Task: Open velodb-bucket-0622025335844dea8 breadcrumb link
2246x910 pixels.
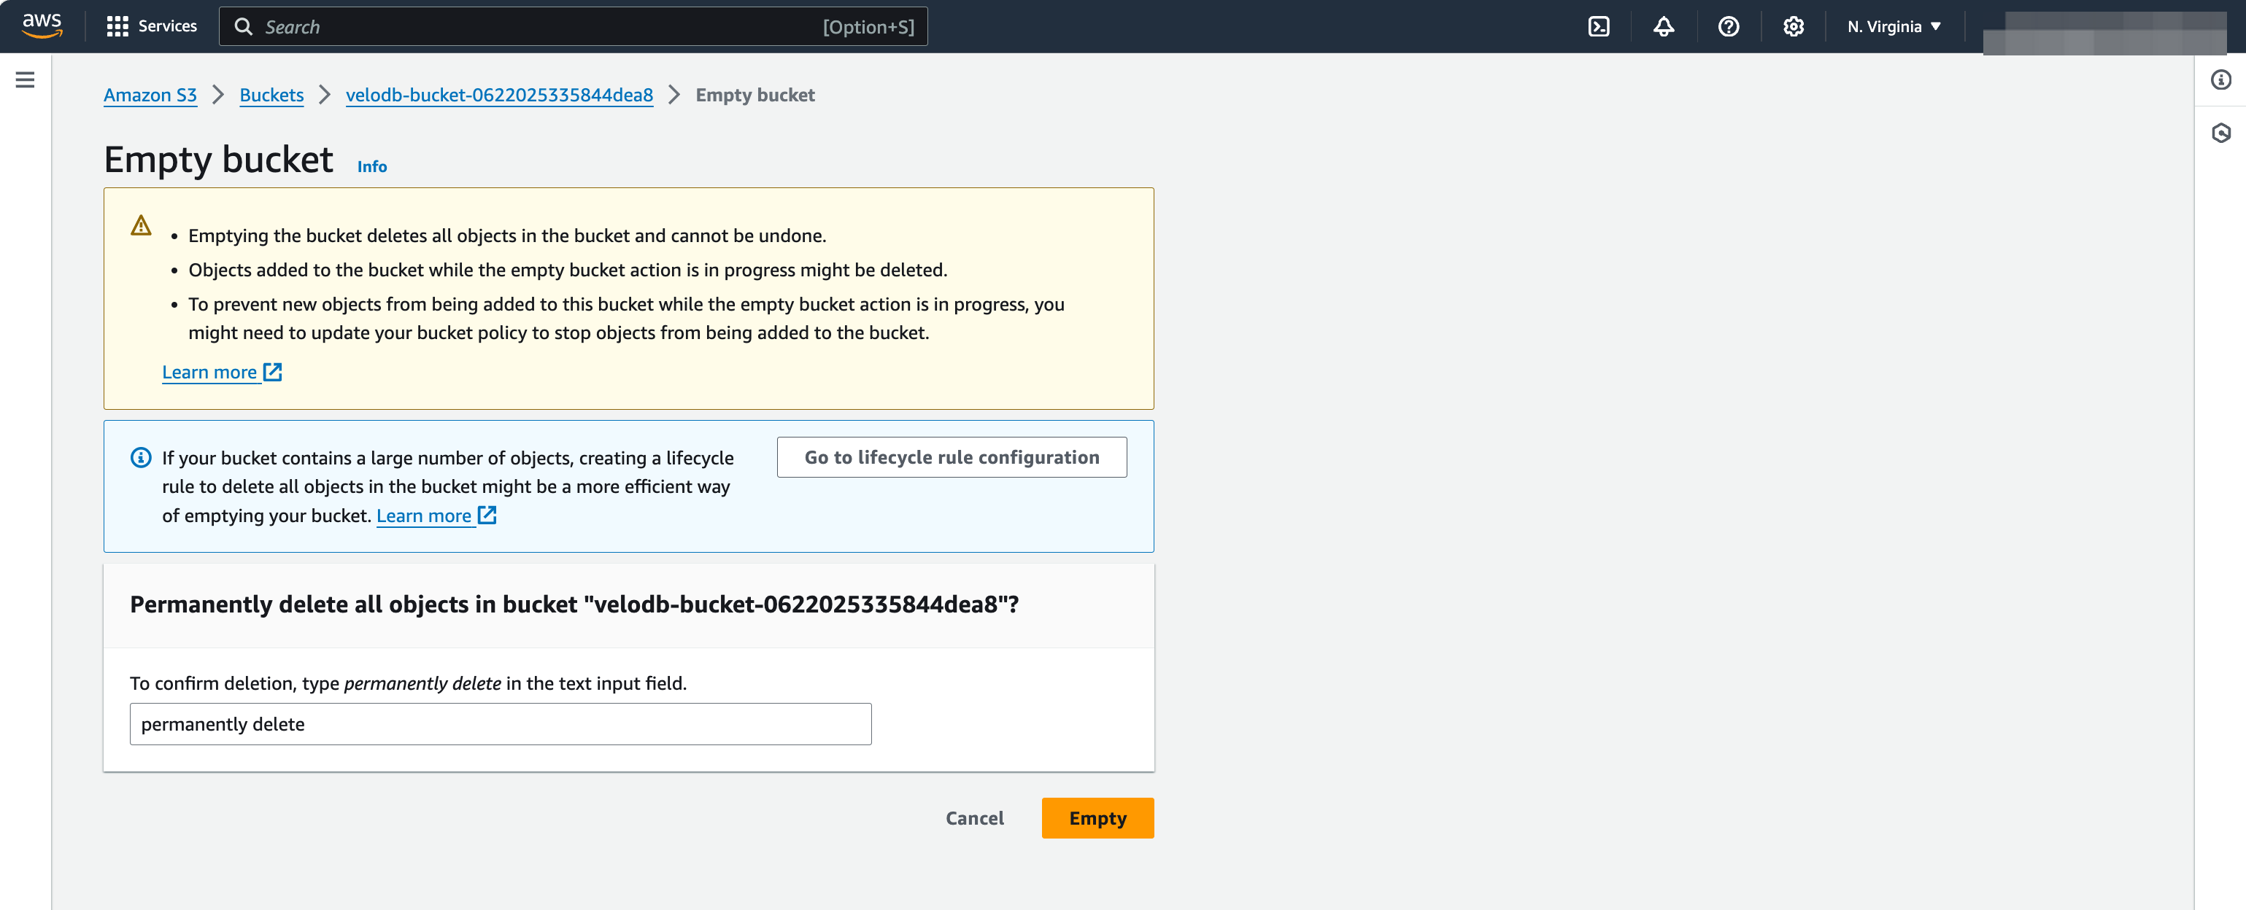Action: click(x=498, y=94)
